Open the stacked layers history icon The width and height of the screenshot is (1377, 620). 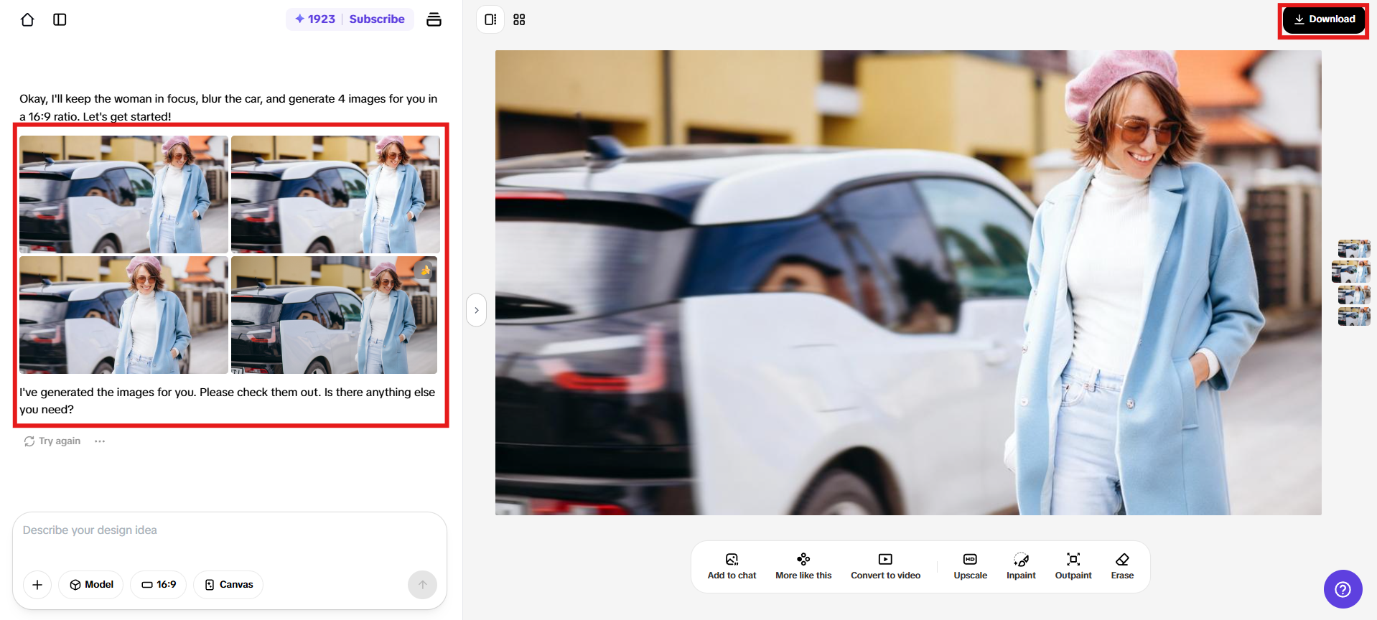(434, 19)
